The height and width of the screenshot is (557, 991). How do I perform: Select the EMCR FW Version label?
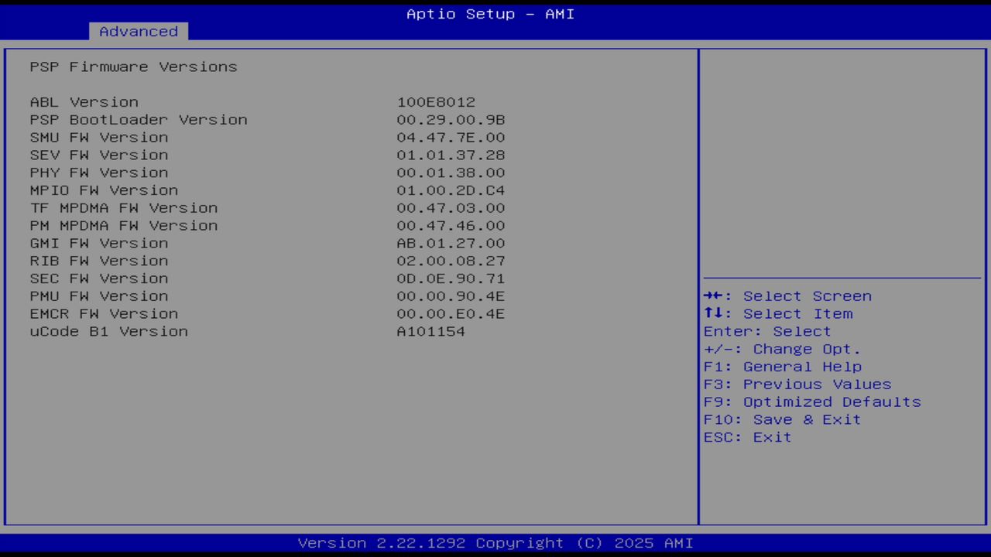[x=104, y=314]
